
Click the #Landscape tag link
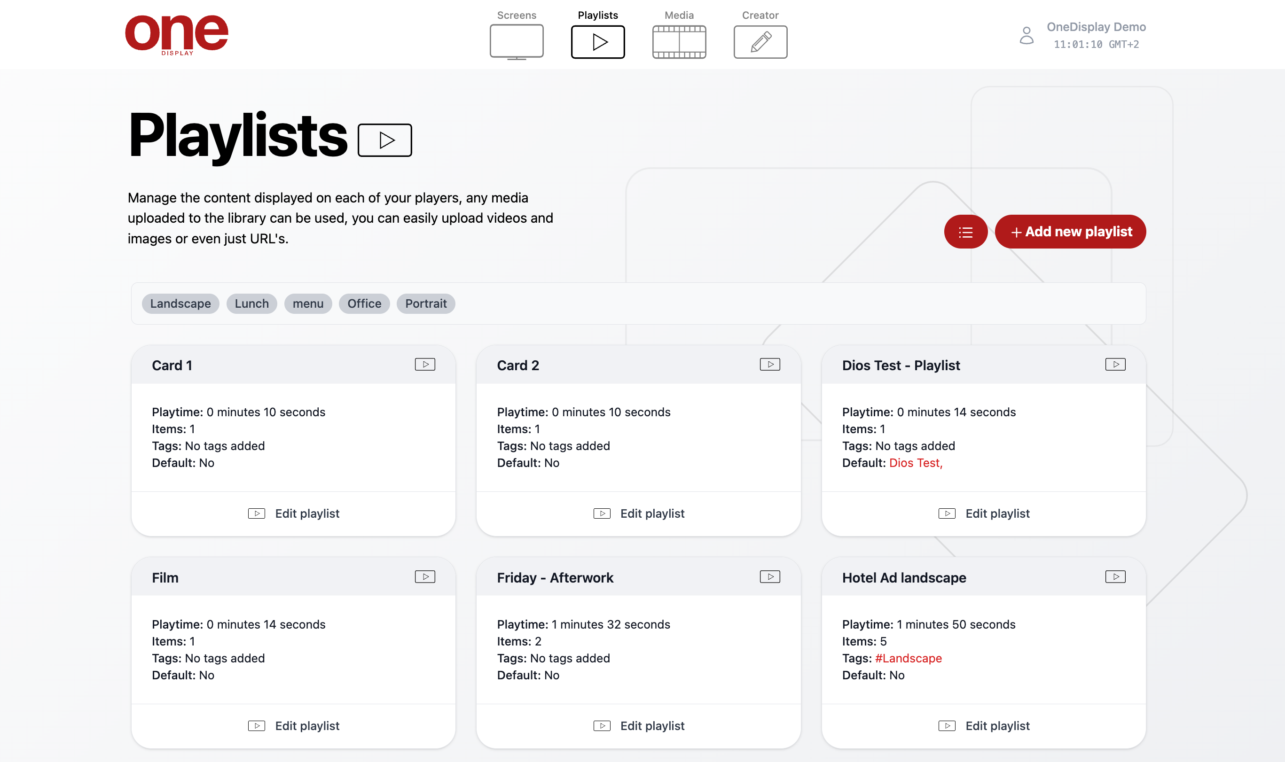908,658
